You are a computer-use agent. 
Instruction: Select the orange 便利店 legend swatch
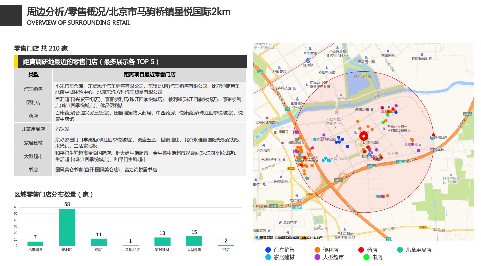tap(318, 250)
